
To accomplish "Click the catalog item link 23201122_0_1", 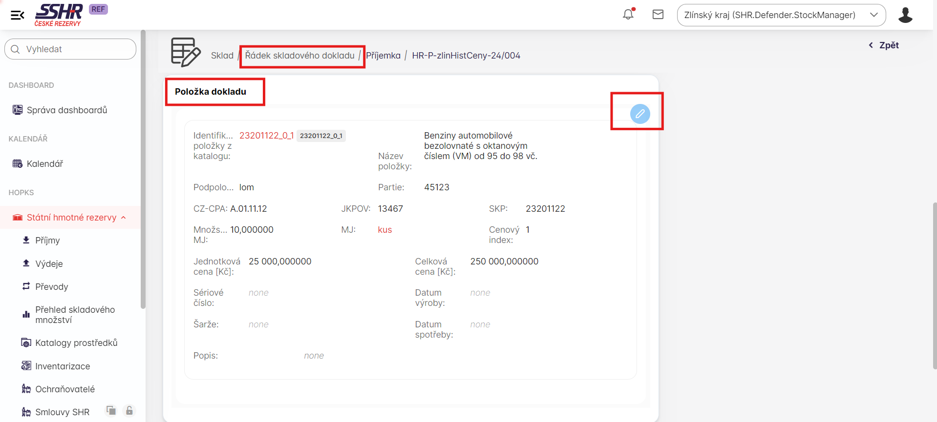I will tap(266, 136).
